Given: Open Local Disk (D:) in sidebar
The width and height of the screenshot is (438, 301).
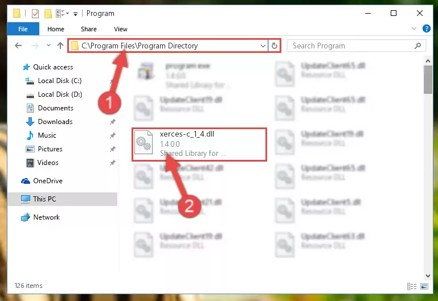Looking at the screenshot, I should (x=60, y=94).
